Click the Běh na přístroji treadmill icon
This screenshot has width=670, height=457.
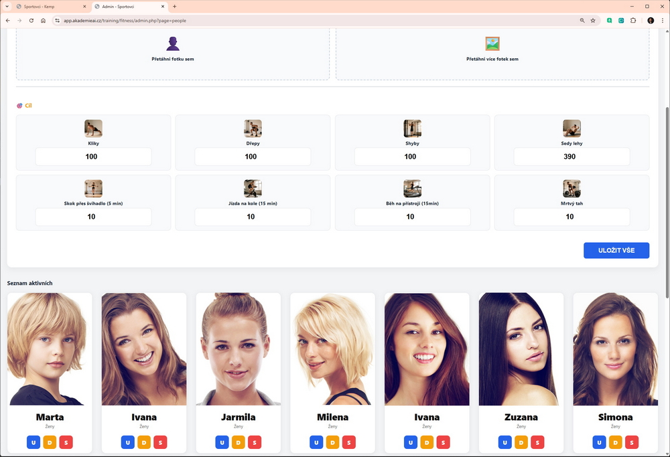click(412, 189)
